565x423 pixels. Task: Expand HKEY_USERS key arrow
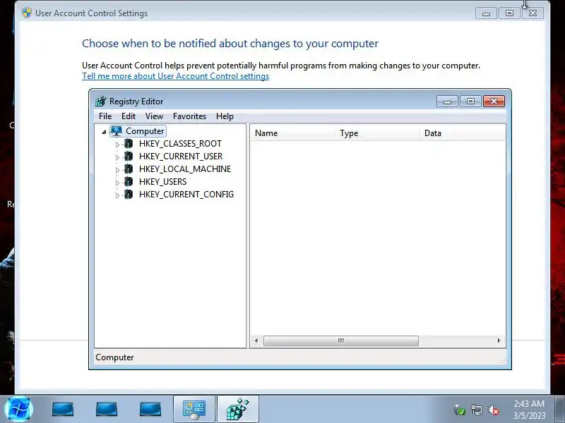click(117, 183)
